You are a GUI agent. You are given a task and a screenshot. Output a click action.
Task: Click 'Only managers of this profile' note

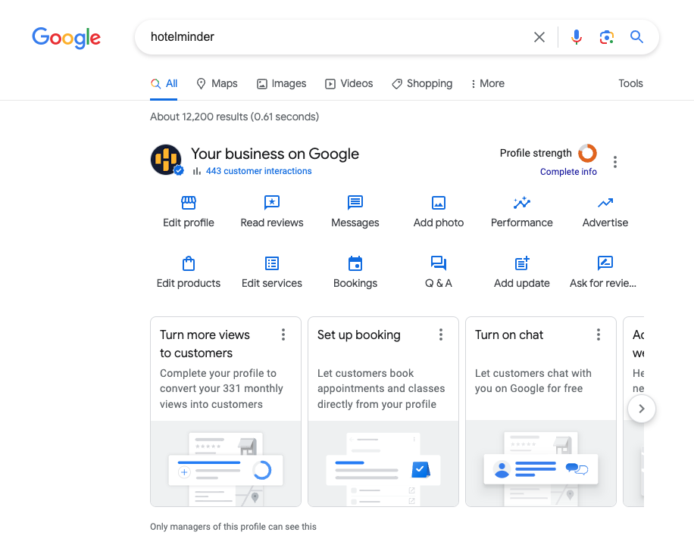(233, 527)
